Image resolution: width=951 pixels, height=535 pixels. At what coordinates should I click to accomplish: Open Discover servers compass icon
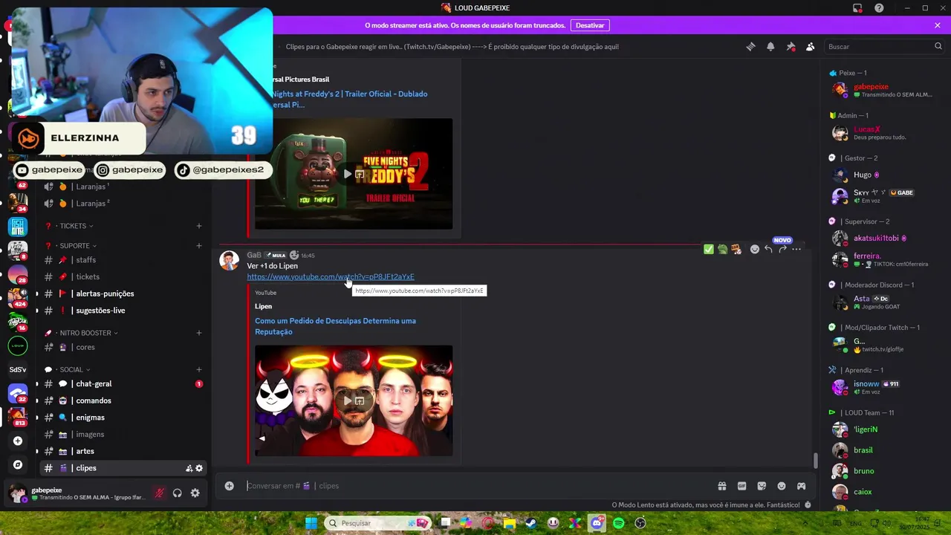coord(18,465)
